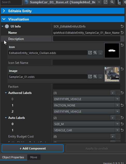Screen dimensions: 126x164
Task: Reset Authored Labels with revert arrow
Action: point(122,93)
